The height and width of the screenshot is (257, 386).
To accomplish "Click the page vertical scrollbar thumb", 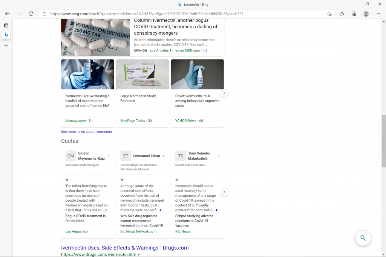I will [x=383, y=141].
